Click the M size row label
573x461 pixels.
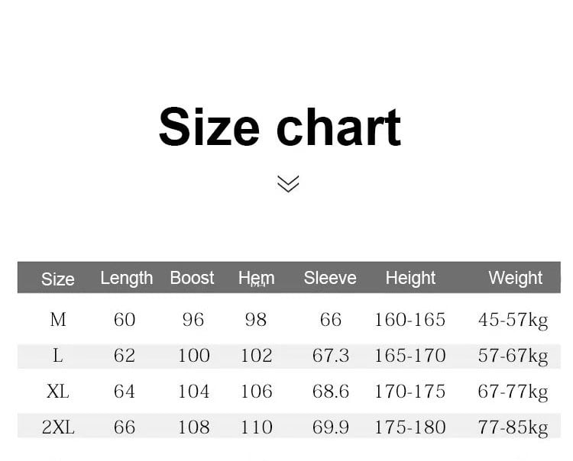coord(58,320)
